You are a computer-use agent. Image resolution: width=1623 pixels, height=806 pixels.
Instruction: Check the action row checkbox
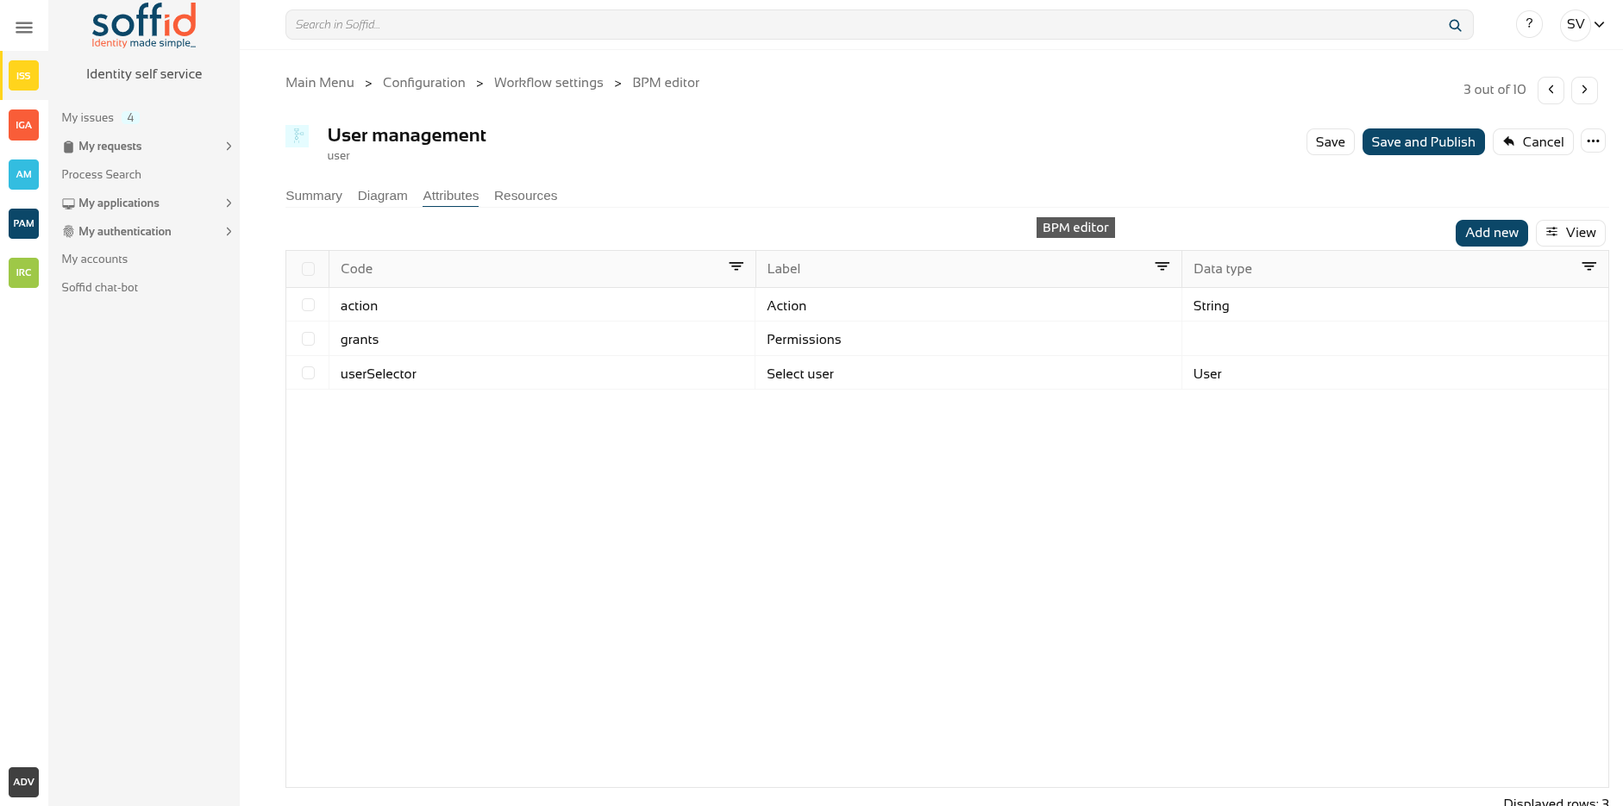coord(308,305)
